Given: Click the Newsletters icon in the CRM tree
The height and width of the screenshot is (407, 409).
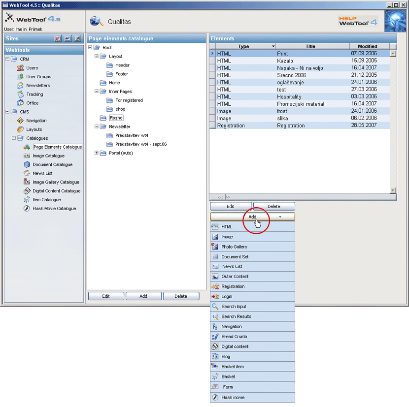Looking at the screenshot, I should point(20,86).
